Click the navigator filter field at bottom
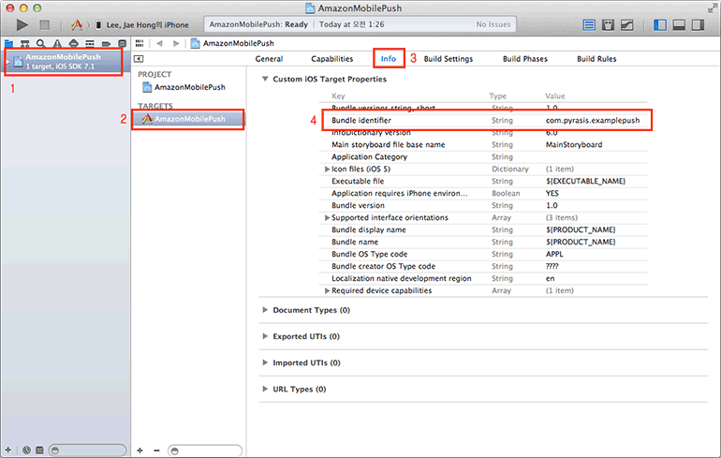Image resolution: width=721 pixels, height=458 pixels. [87, 451]
